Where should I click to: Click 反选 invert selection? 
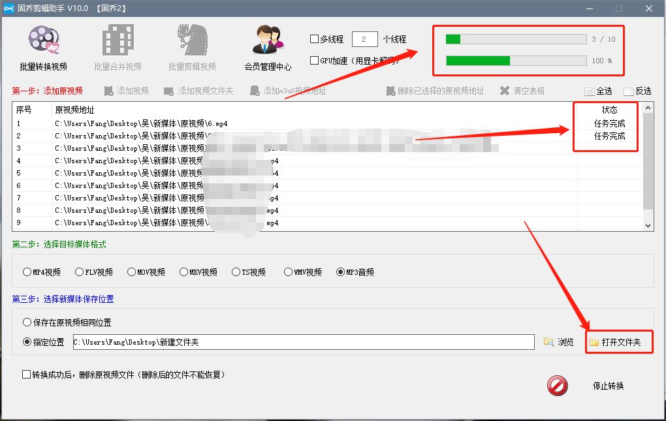[637, 91]
